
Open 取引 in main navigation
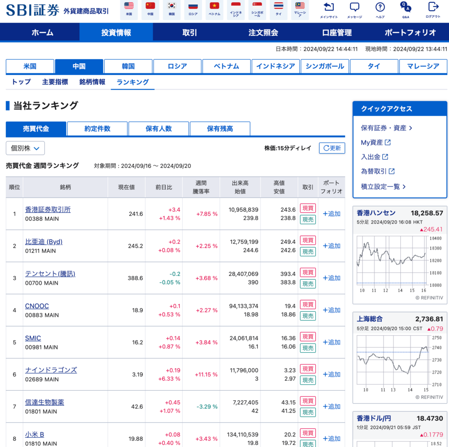click(x=189, y=32)
